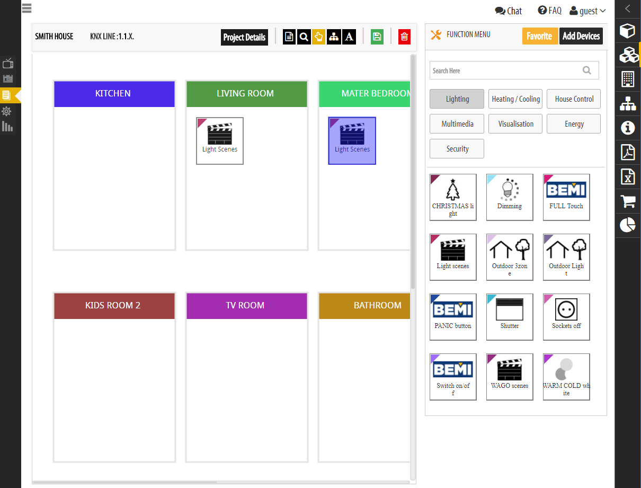Select the letter A text tool
This screenshot has width=641, height=488.
[x=350, y=37]
